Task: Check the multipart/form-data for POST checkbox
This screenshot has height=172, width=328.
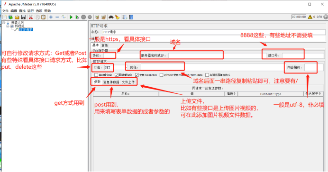Action: pos(162,75)
